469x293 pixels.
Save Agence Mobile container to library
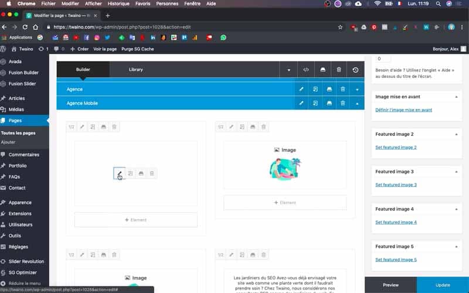pyautogui.click(x=329, y=103)
